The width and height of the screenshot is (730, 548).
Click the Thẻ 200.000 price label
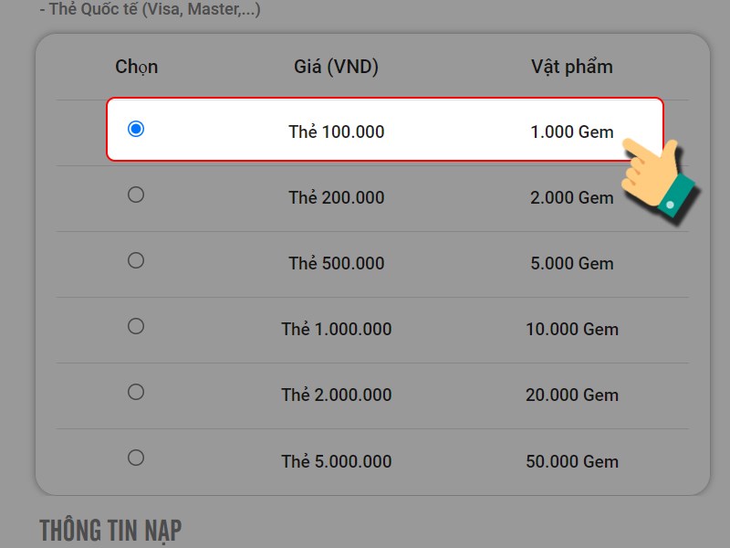click(x=336, y=197)
